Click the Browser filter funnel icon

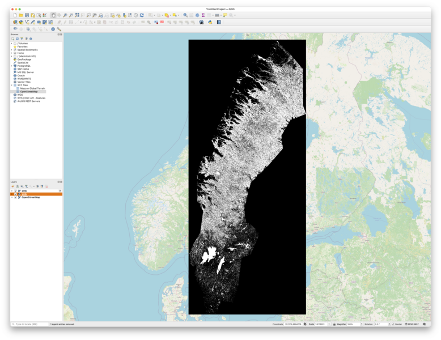tap(22, 39)
